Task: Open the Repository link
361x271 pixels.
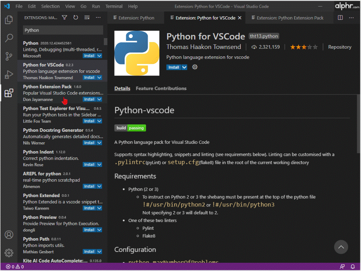Action: tap(340, 47)
